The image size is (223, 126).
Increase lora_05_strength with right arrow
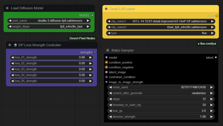coord(91,81)
